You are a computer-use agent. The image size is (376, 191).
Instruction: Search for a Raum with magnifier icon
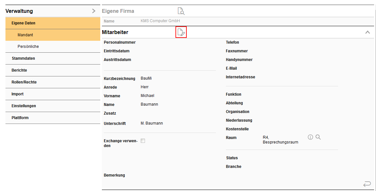point(318,137)
